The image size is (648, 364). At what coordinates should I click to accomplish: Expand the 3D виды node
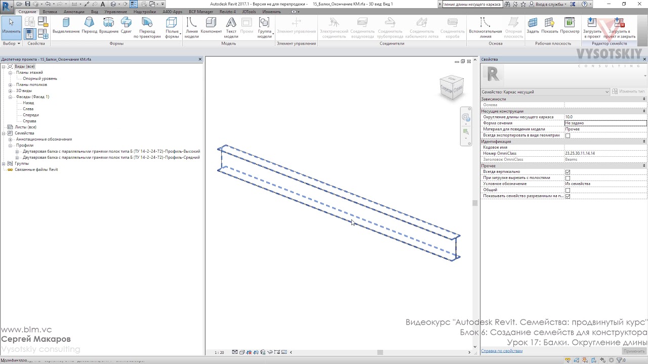[10, 90]
